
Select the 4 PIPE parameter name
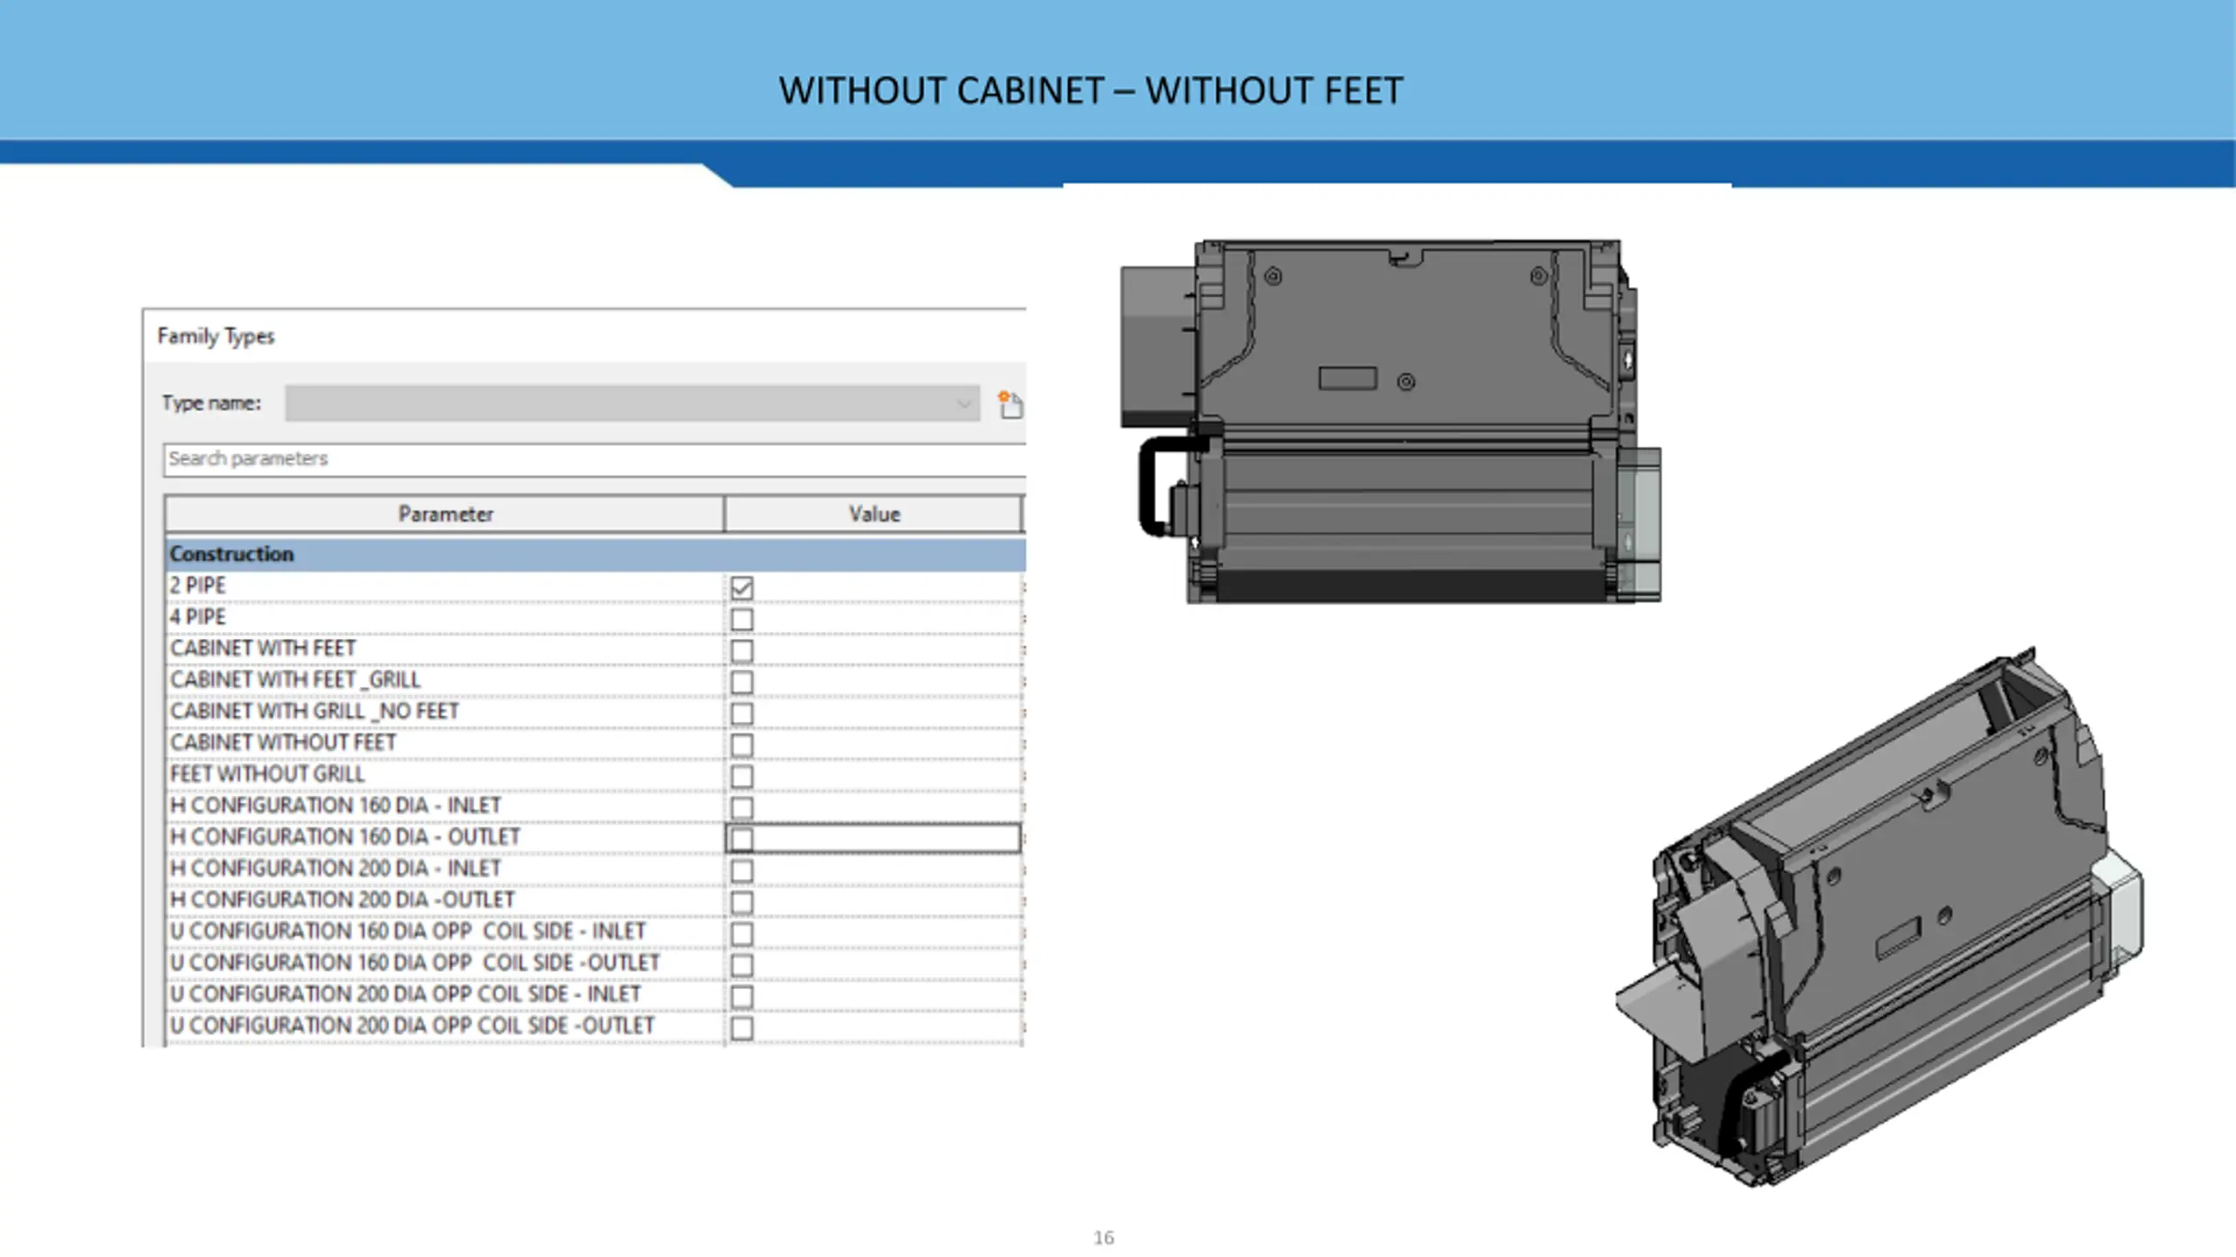[x=197, y=617]
